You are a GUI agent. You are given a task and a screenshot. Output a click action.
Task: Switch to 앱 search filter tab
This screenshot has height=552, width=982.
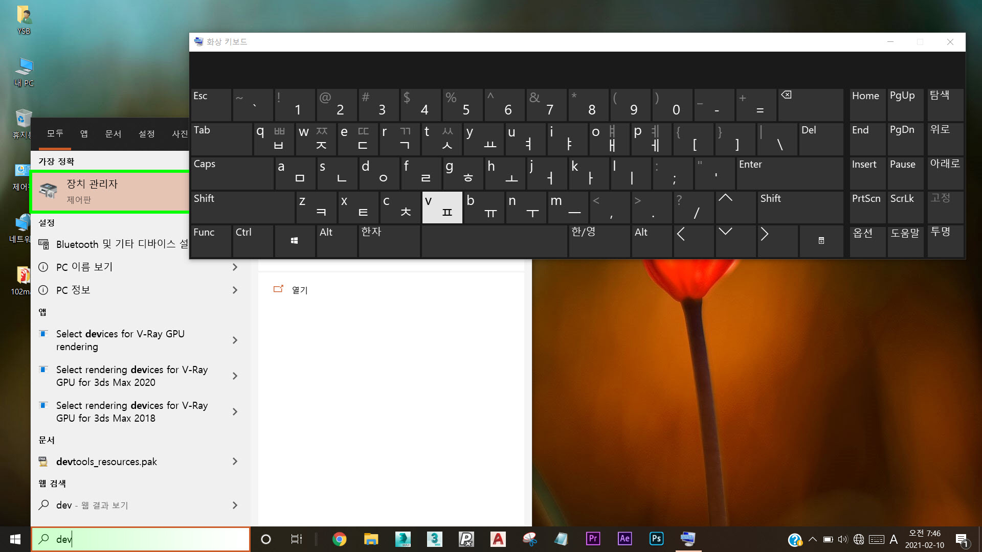pyautogui.click(x=84, y=133)
